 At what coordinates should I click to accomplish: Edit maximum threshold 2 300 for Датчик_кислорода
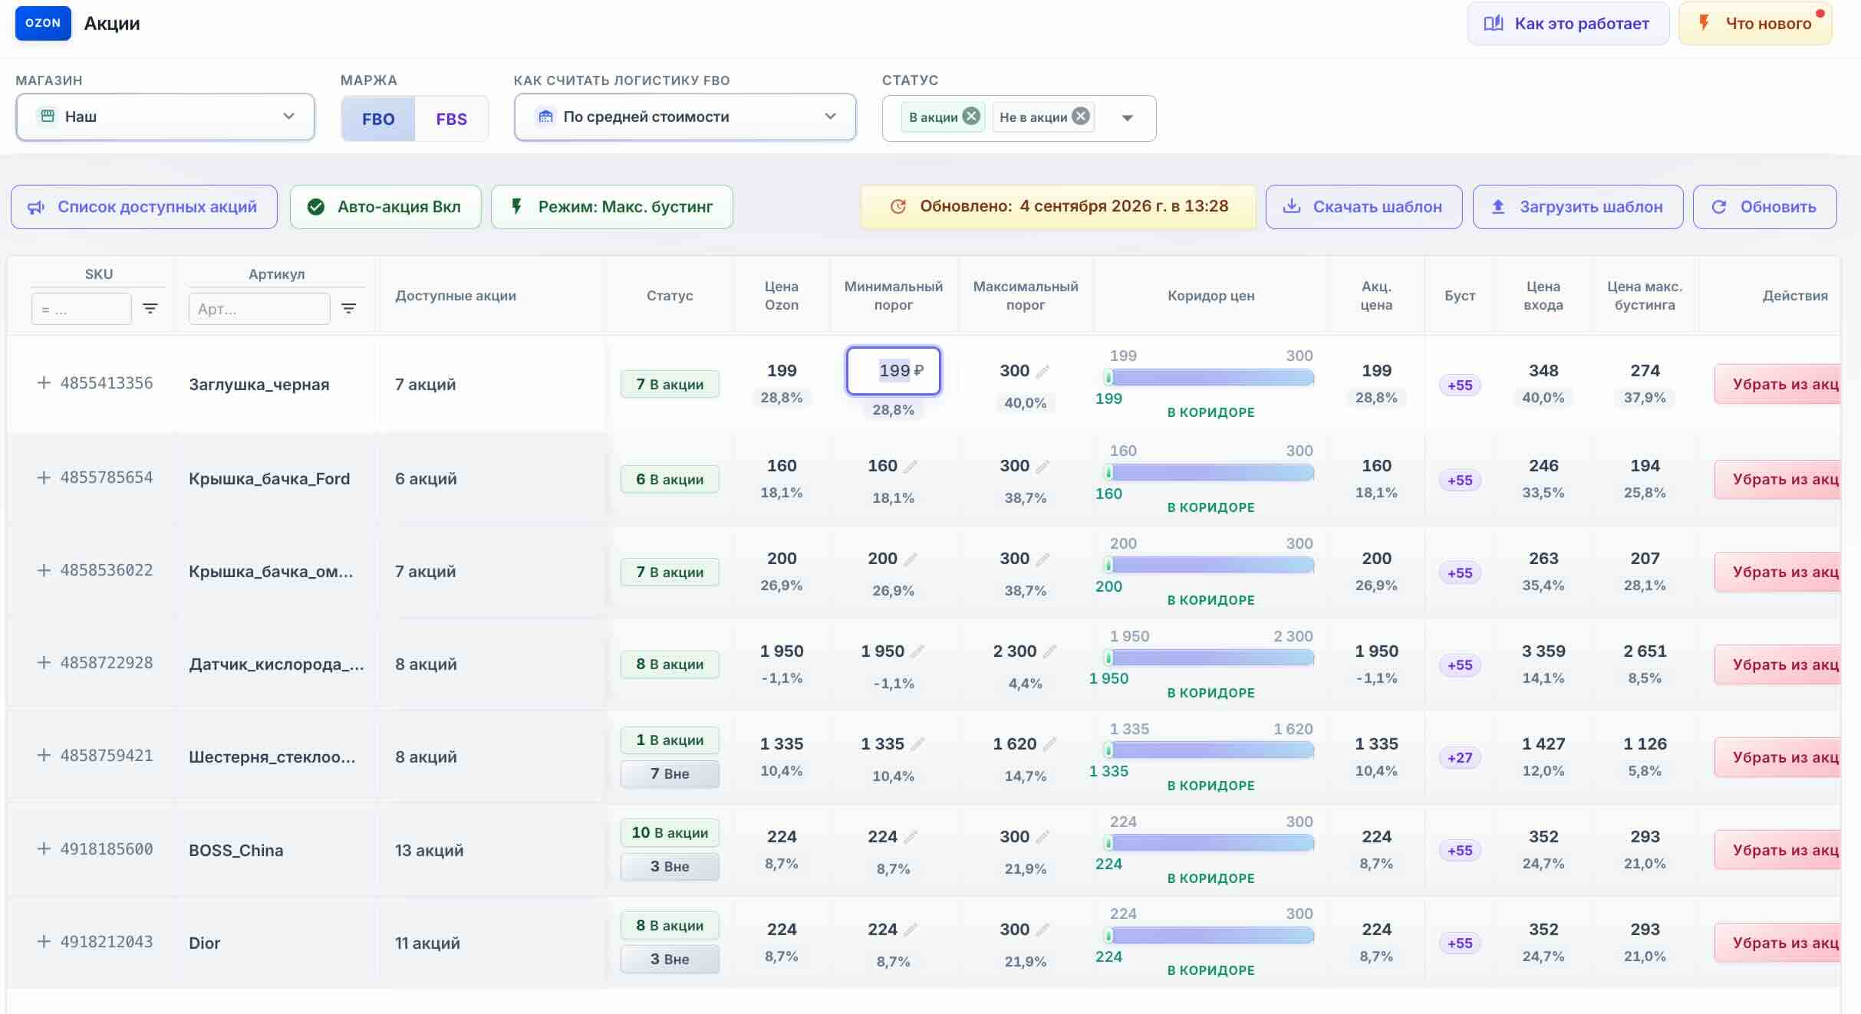tap(1049, 651)
